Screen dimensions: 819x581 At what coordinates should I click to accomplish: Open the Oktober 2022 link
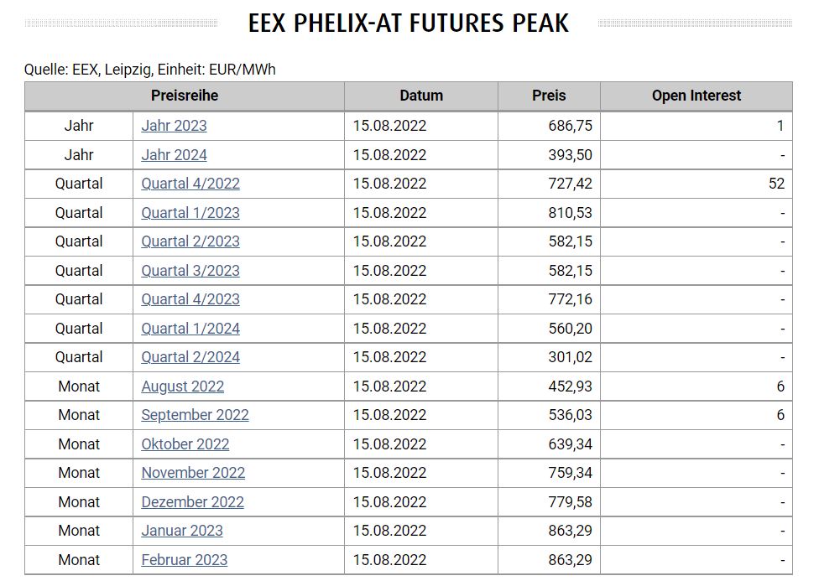185,444
